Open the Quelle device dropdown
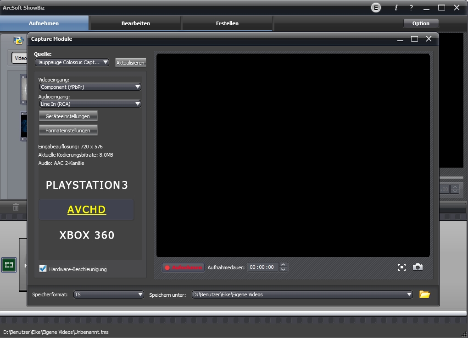Viewport: 468px width, 338px height. click(x=72, y=62)
